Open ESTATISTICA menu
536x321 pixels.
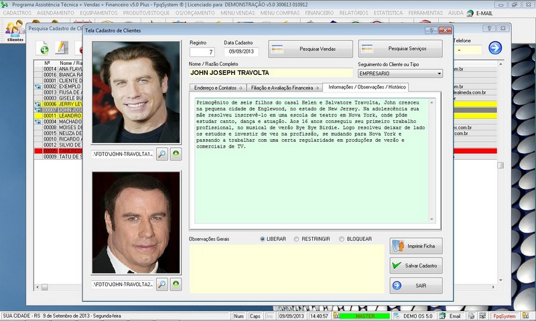(x=388, y=13)
